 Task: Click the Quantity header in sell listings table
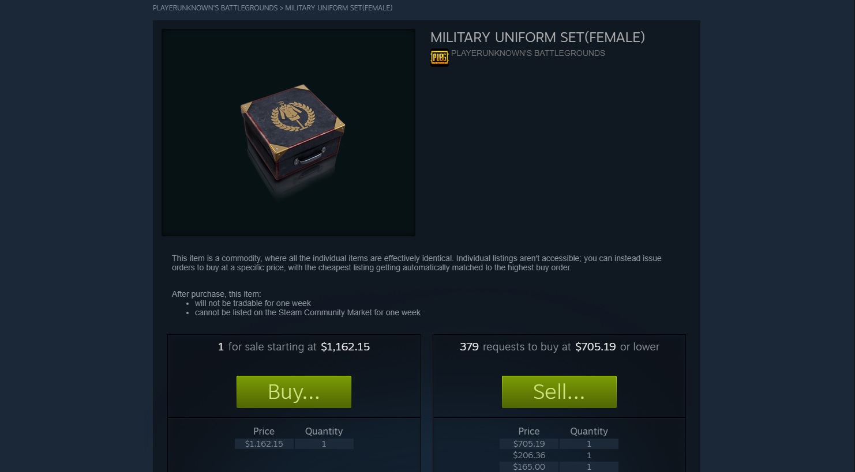pyautogui.click(x=324, y=431)
